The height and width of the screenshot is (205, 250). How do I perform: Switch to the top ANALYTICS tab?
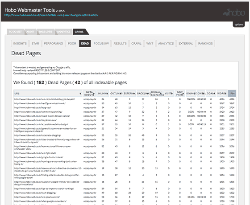coord(63,32)
